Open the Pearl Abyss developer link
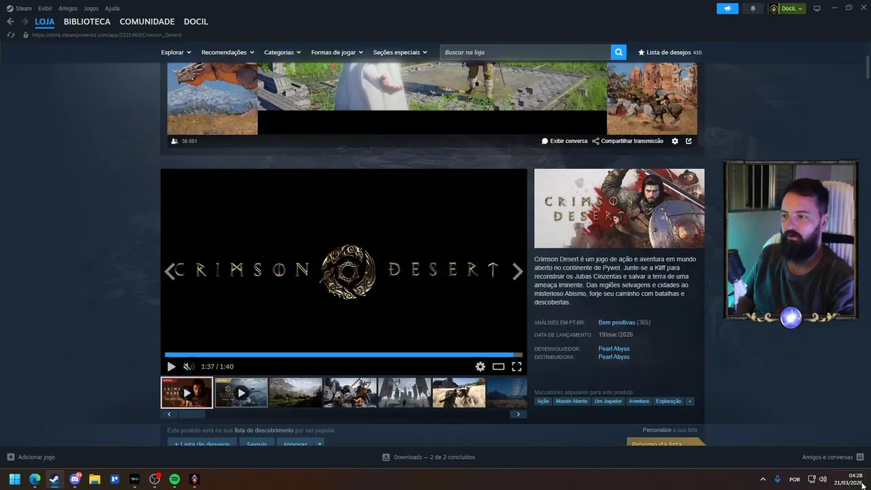 [614, 348]
